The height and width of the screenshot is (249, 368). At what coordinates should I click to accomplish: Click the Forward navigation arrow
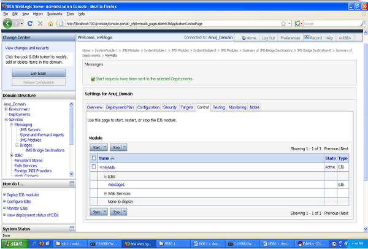pyautogui.click(x=16, y=23)
